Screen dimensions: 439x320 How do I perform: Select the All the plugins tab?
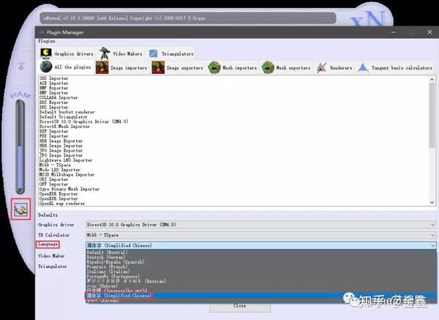(x=66, y=67)
